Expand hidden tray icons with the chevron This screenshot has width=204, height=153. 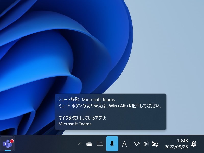pyautogui.click(x=80, y=144)
